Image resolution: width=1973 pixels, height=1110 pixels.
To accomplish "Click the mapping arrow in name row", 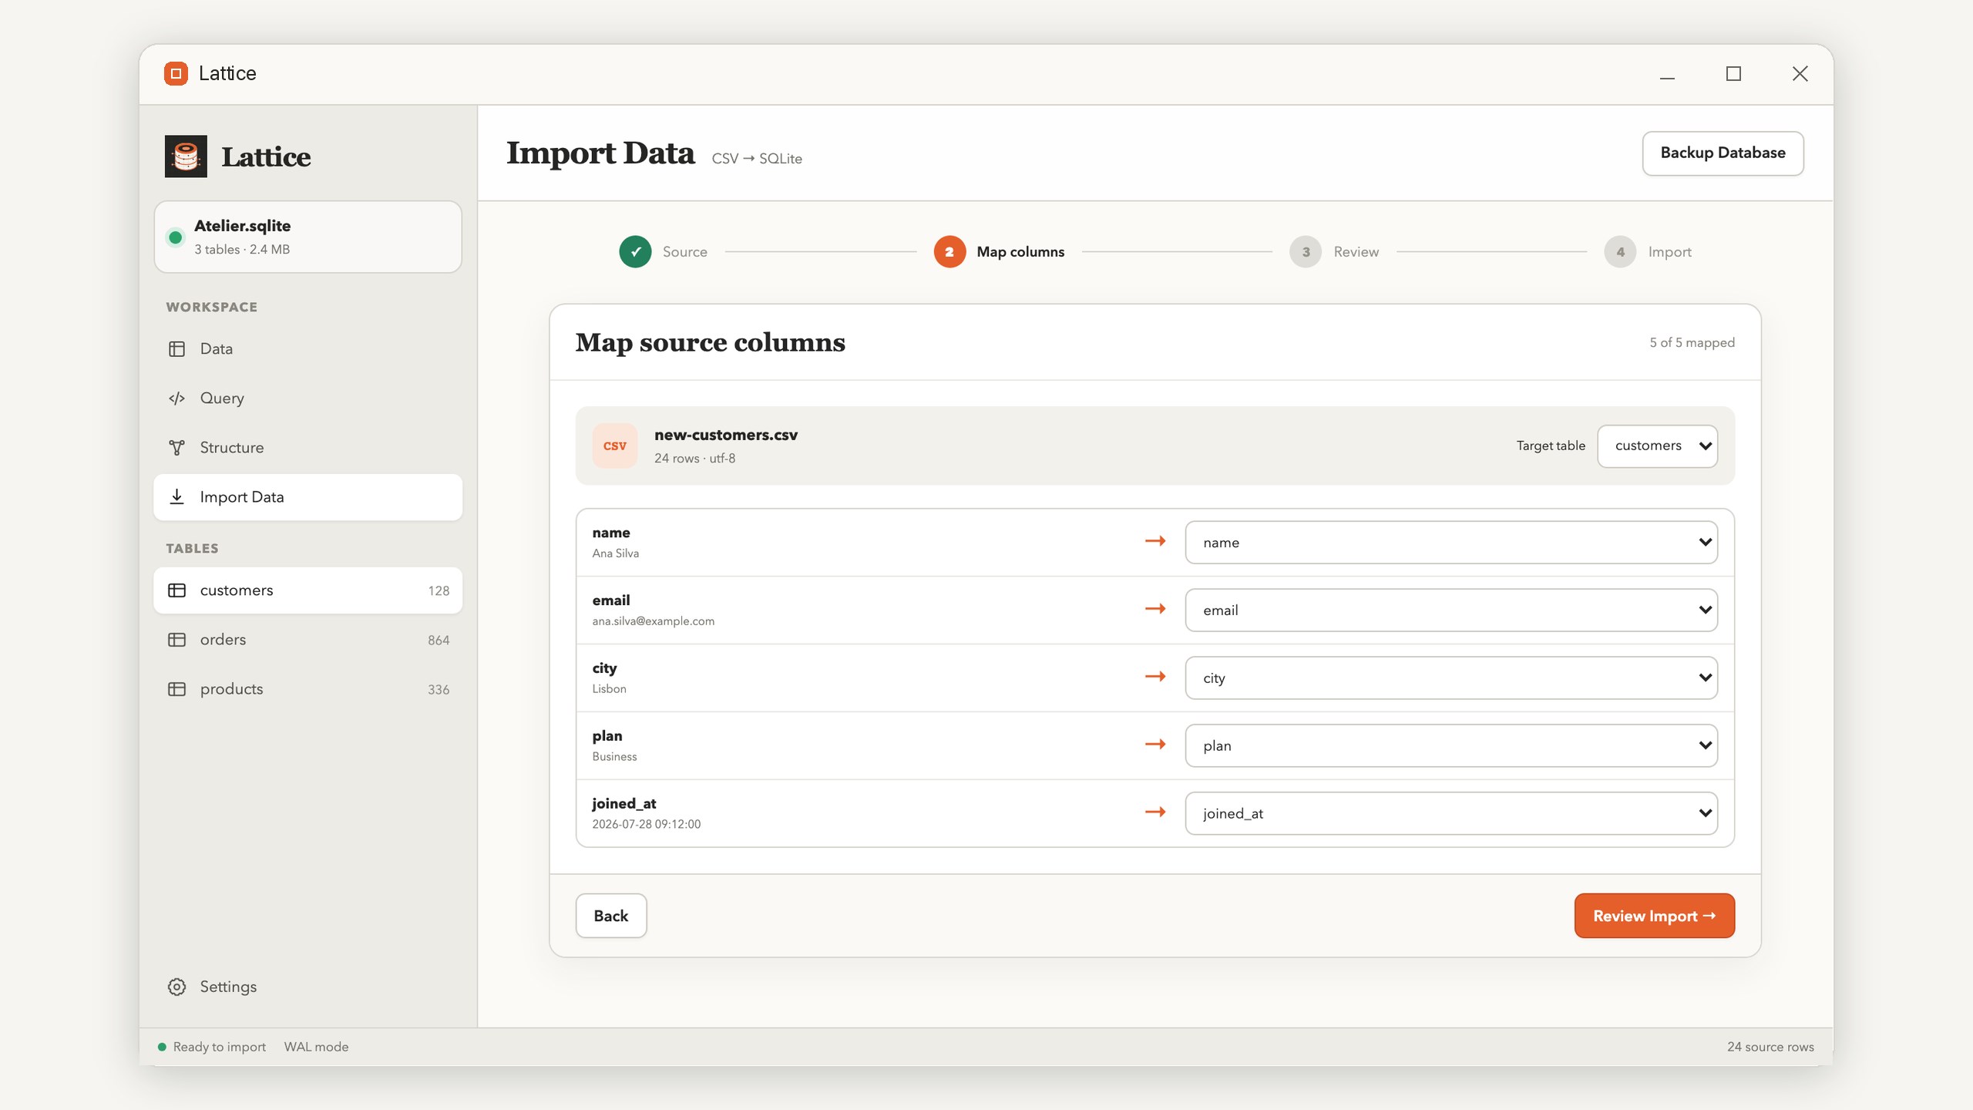I will 1155,541.
